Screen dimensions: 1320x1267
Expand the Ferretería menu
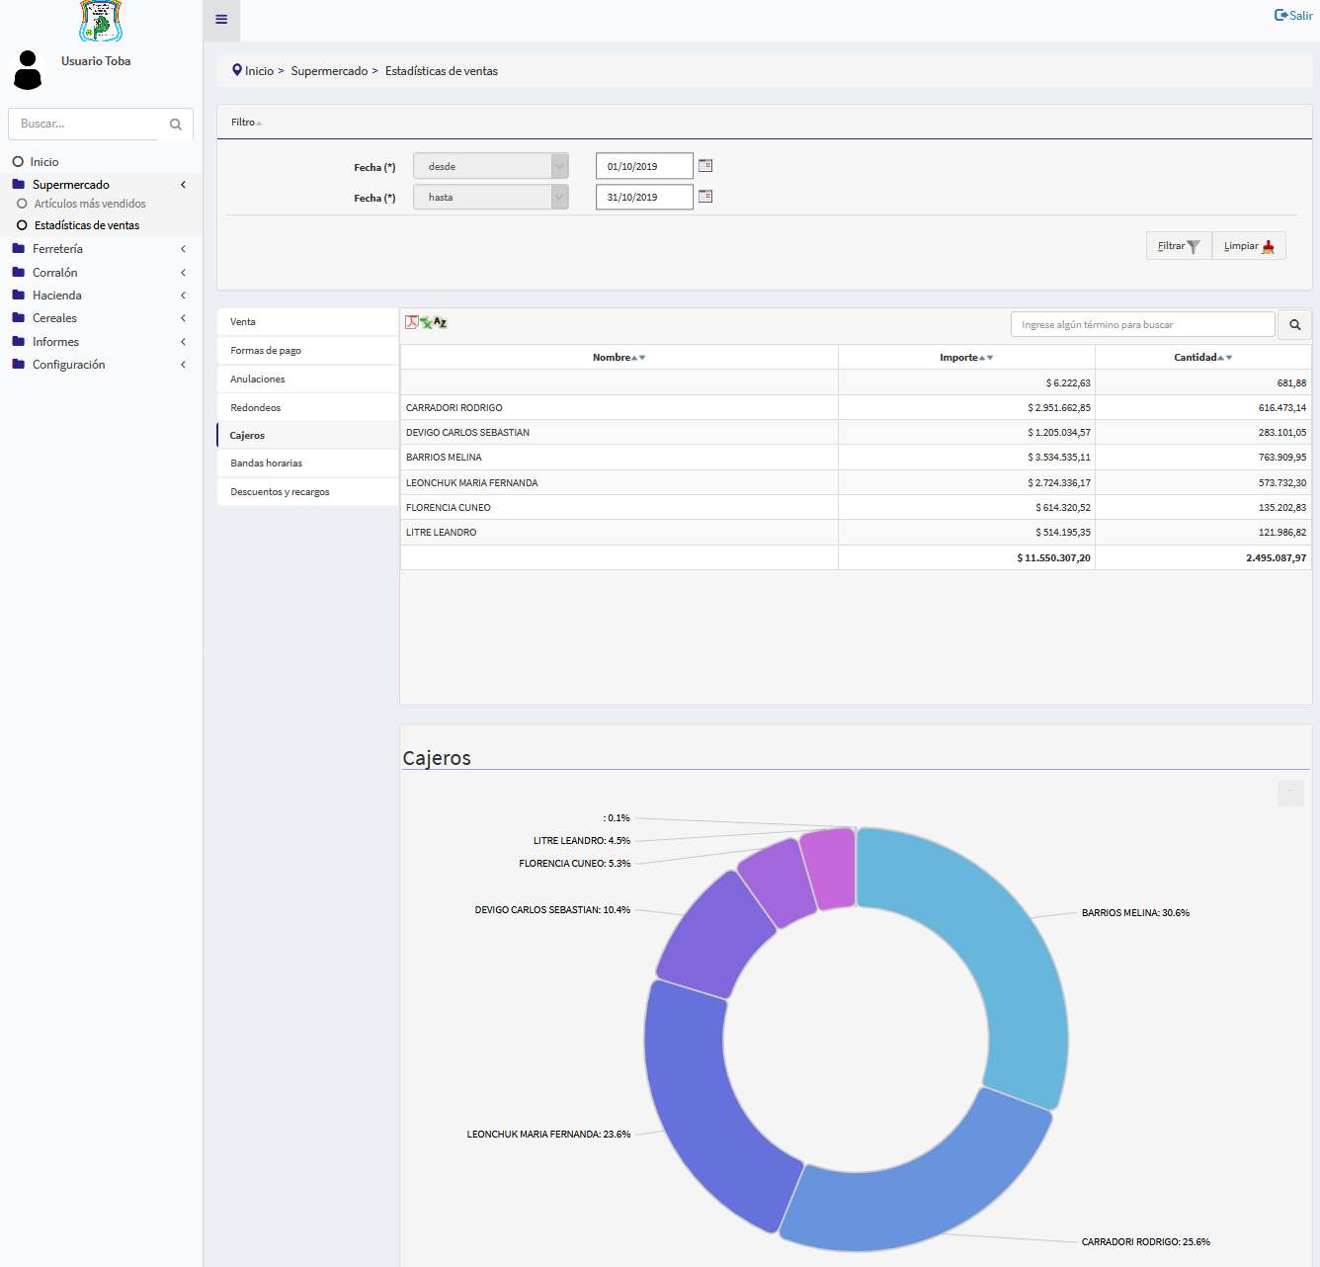point(57,249)
